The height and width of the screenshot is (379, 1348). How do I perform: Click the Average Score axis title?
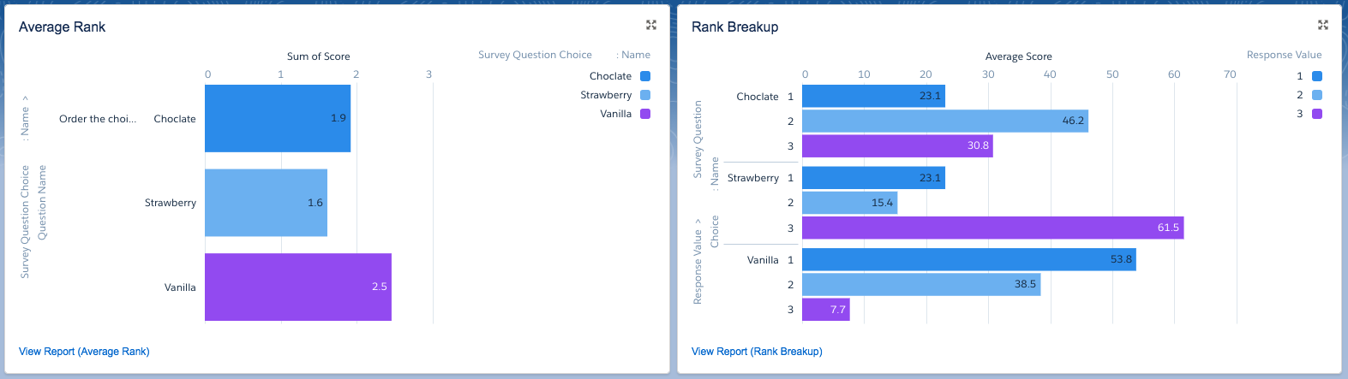(x=1018, y=56)
